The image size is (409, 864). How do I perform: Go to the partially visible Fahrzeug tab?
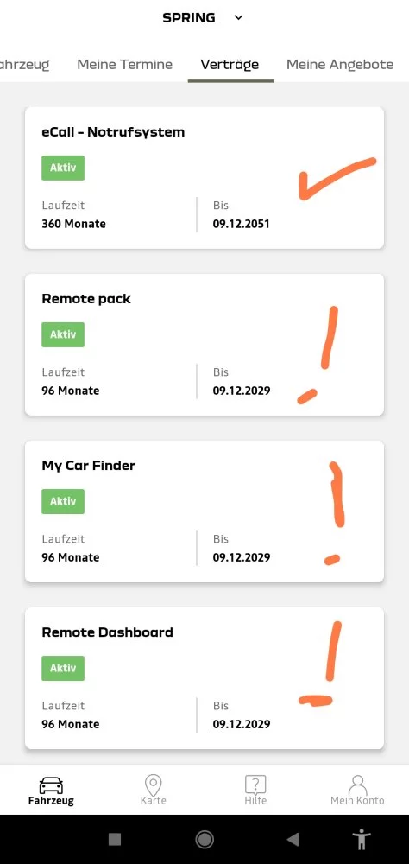pos(25,65)
